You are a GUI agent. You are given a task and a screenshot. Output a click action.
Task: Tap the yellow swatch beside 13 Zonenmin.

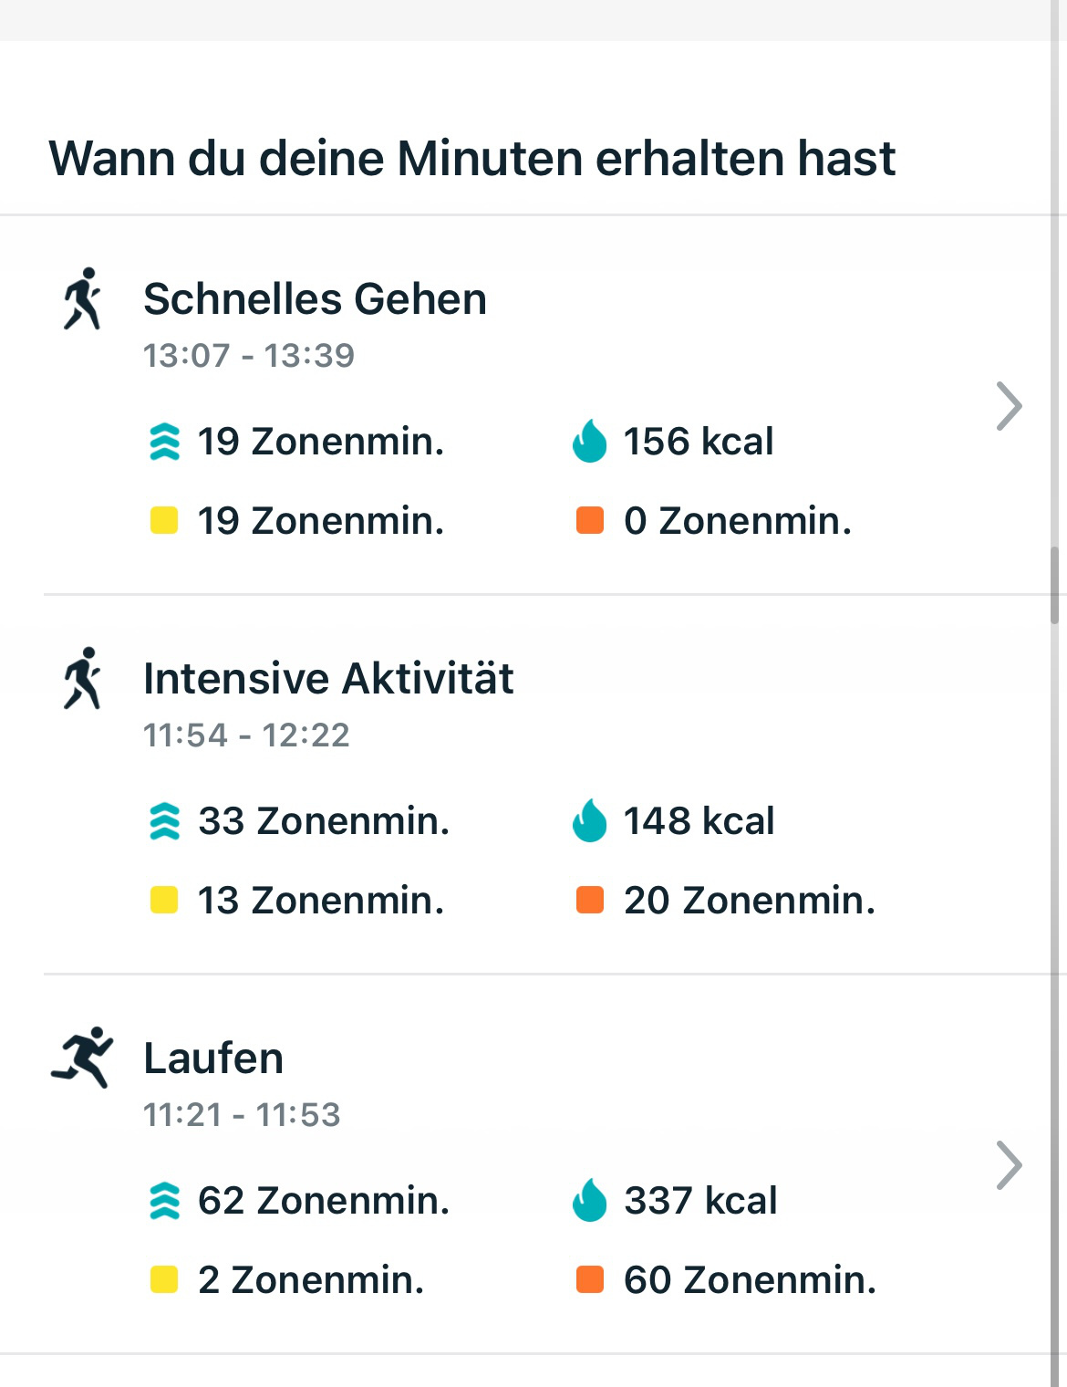(x=164, y=901)
